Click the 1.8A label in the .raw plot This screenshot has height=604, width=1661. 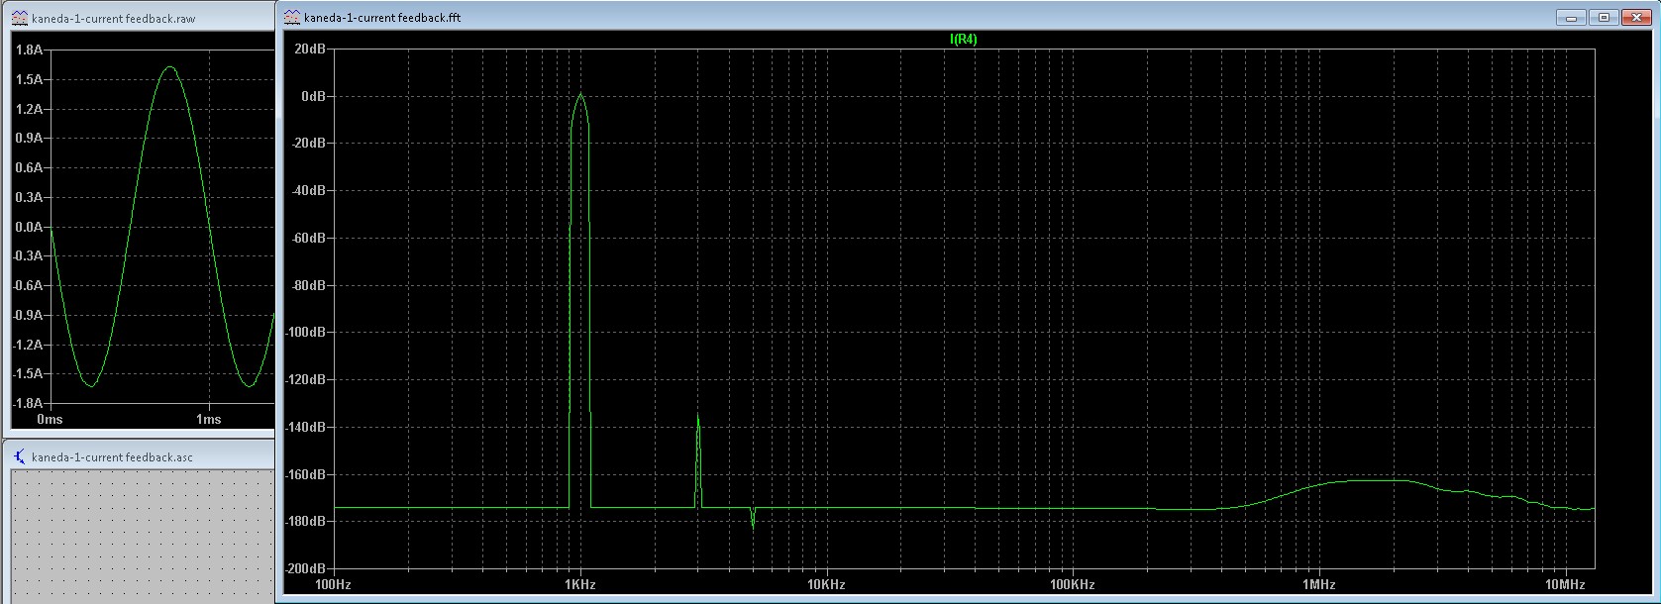click(x=30, y=50)
